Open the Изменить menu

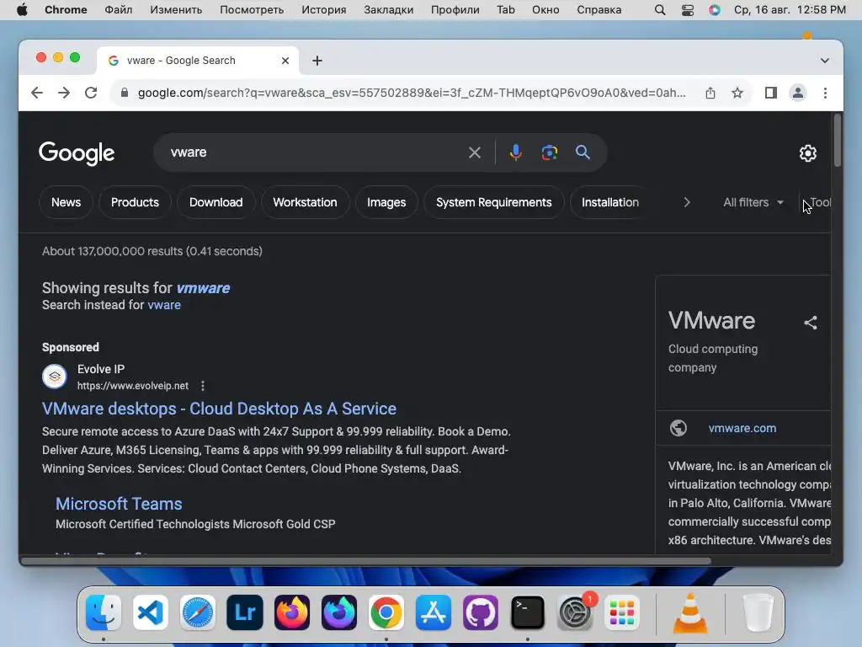coord(176,10)
